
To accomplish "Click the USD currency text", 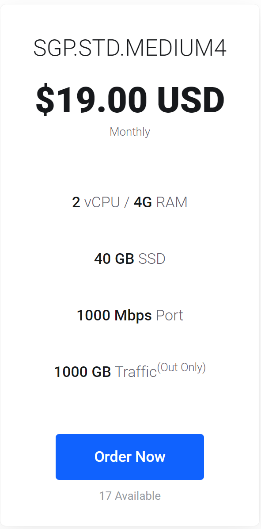I will point(190,99).
